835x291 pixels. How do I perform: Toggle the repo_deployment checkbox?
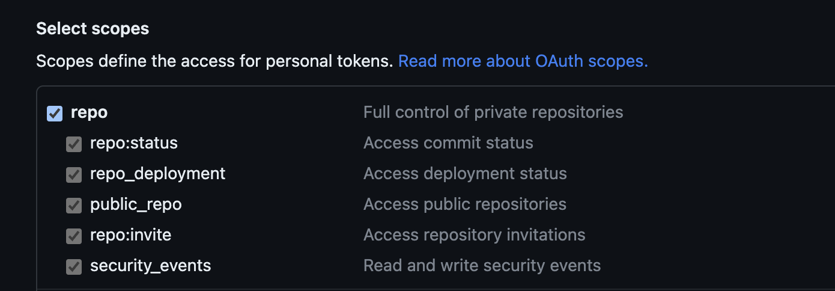tap(74, 175)
